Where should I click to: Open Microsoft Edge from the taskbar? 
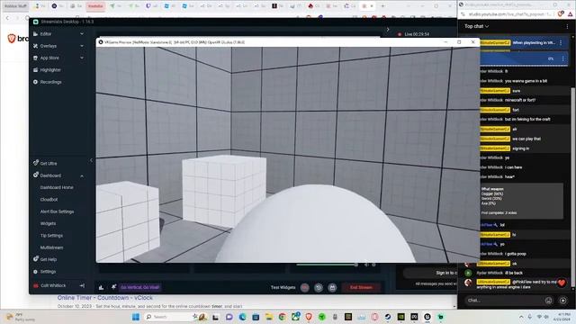(x=242, y=317)
